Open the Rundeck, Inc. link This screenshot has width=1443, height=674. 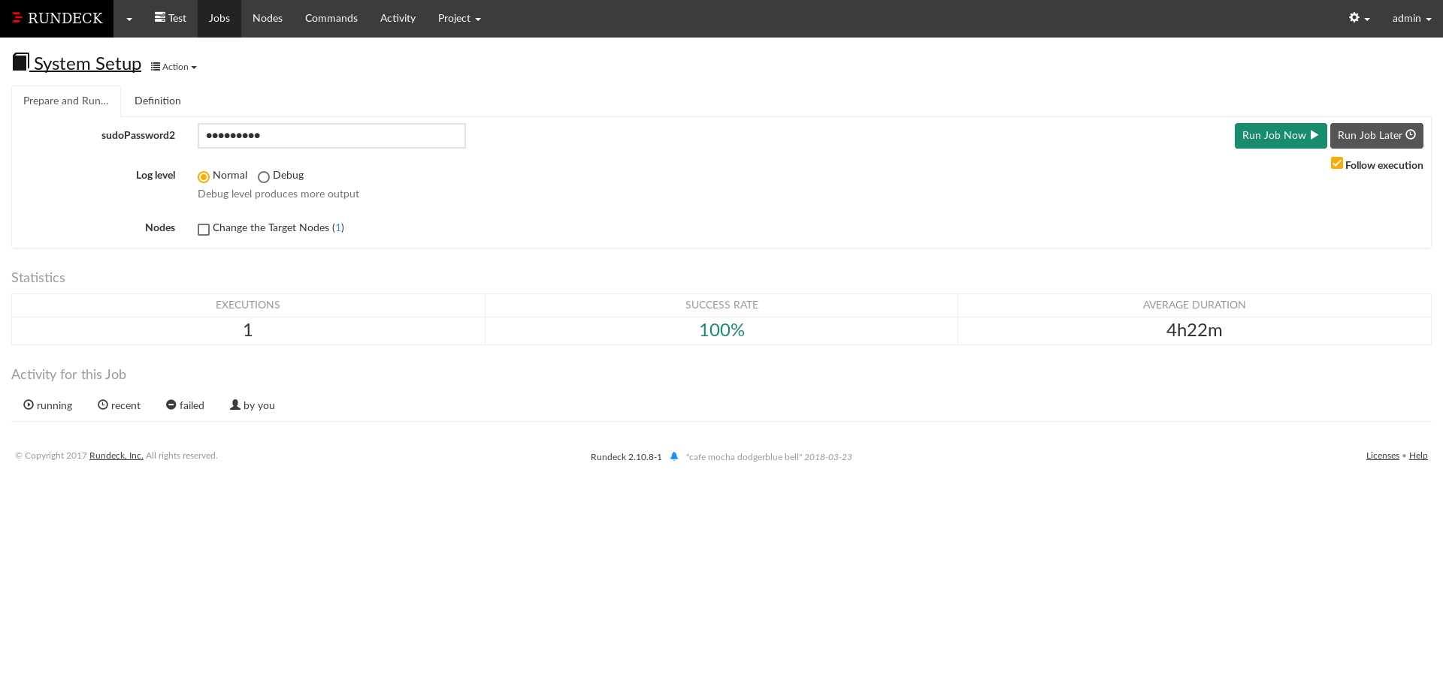[116, 456]
